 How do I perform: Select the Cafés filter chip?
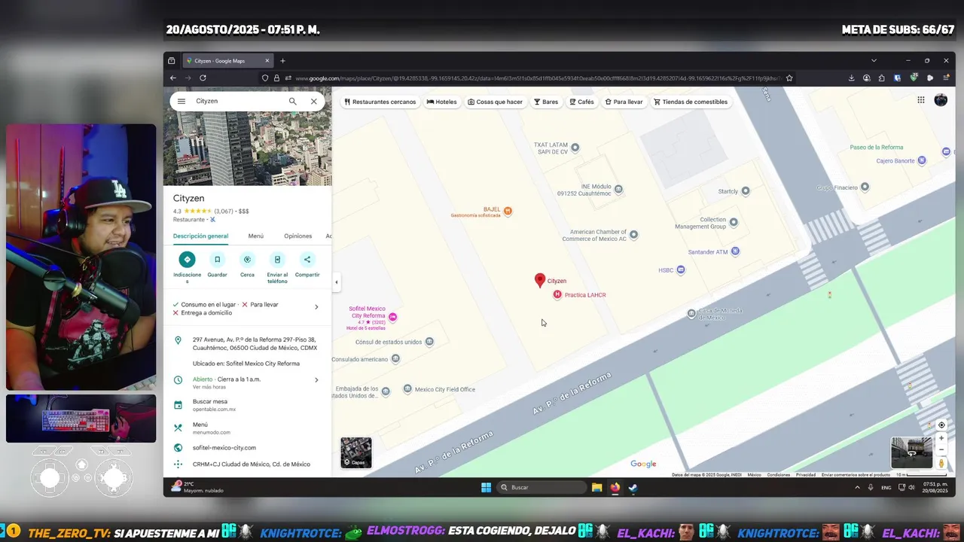coord(581,102)
